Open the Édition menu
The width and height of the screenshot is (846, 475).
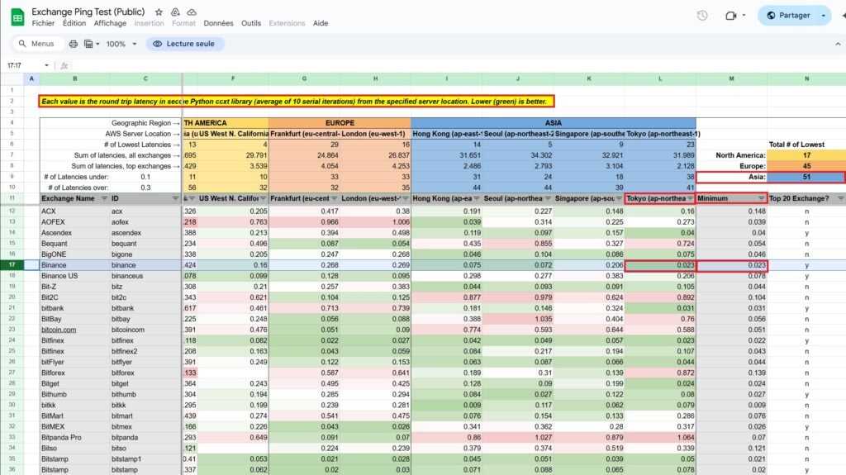coord(74,23)
